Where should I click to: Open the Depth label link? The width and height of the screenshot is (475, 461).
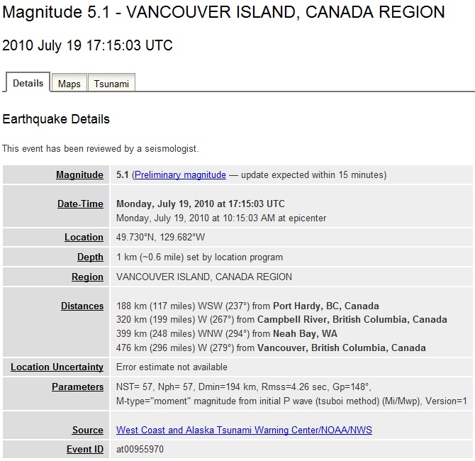(90, 257)
